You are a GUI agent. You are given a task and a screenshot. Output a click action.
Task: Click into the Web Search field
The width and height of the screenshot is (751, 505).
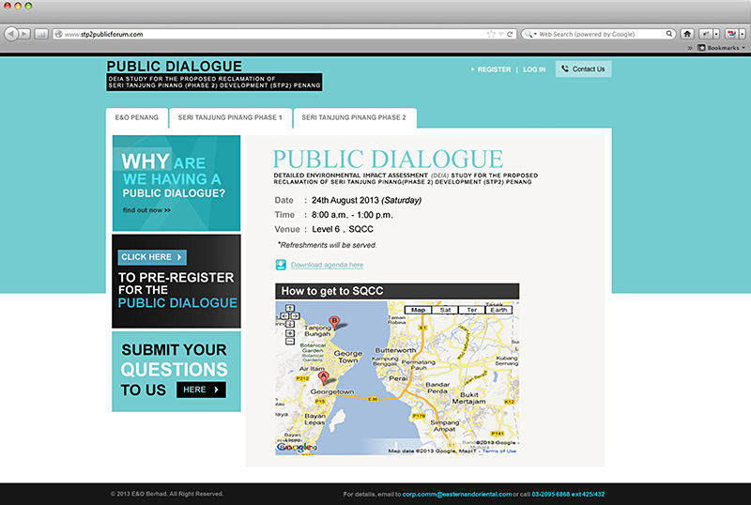pyautogui.click(x=601, y=34)
